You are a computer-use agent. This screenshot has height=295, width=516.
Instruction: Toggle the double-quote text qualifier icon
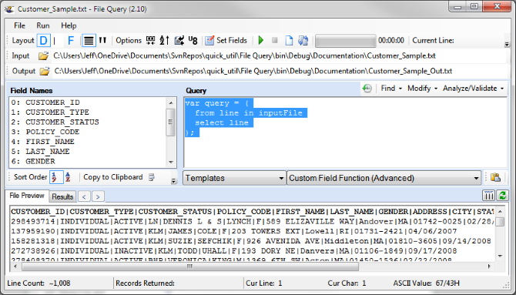102,40
